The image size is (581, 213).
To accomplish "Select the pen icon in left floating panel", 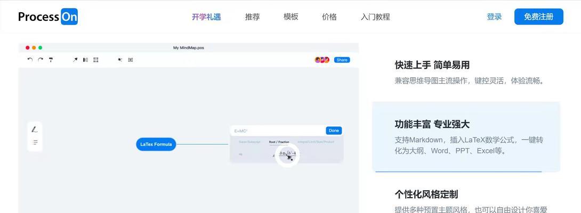I will coord(35,129).
